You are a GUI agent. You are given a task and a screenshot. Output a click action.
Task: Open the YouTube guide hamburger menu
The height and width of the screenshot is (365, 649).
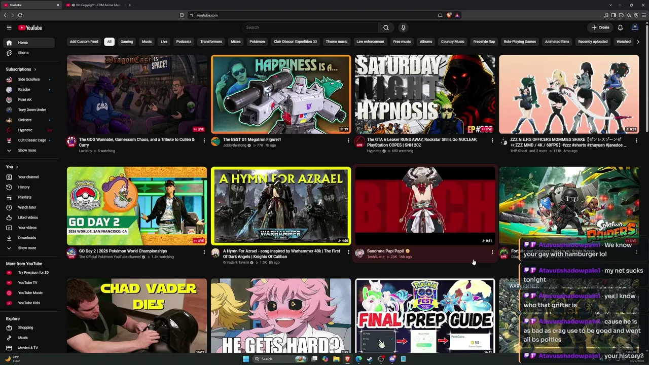9,28
